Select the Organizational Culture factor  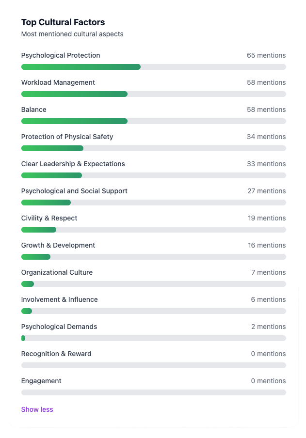(x=57, y=272)
